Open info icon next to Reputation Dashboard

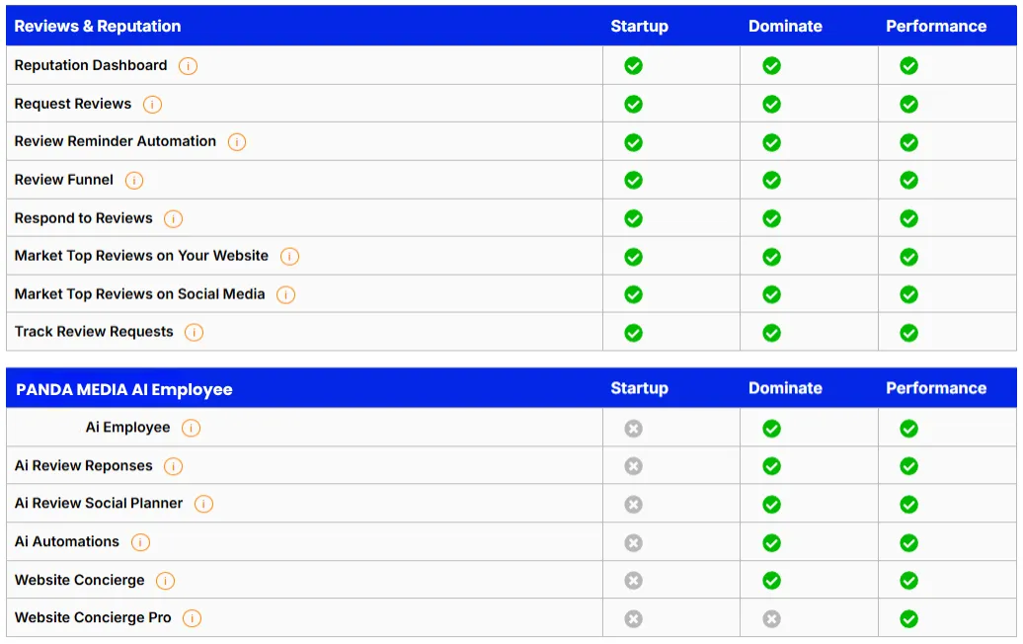point(188,66)
